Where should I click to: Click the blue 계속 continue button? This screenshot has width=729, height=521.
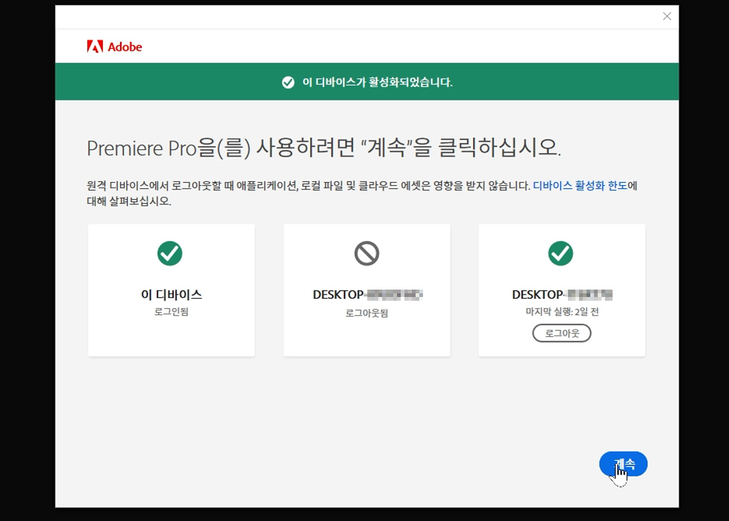(x=623, y=464)
